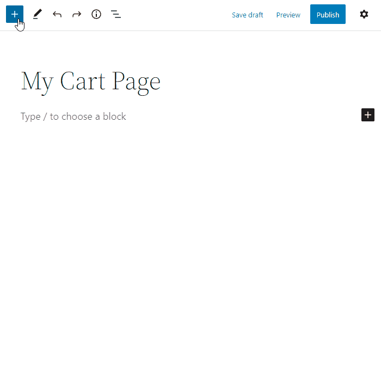Redo the last undone change
This screenshot has height=381, width=381.
coord(77,14)
